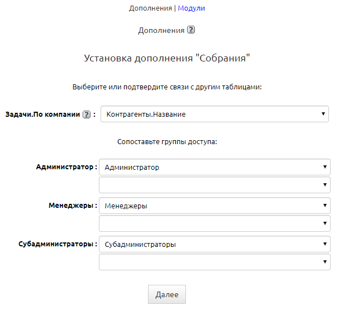Open the empty dropdown below Субадминистраторы

pos(214,262)
